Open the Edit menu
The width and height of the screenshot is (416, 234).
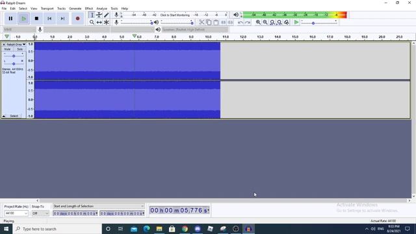[x=12, y=8]
